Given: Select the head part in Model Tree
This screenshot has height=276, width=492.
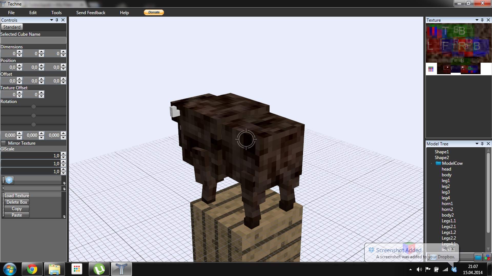Looking at the screenshot, I should click(446, 169).
